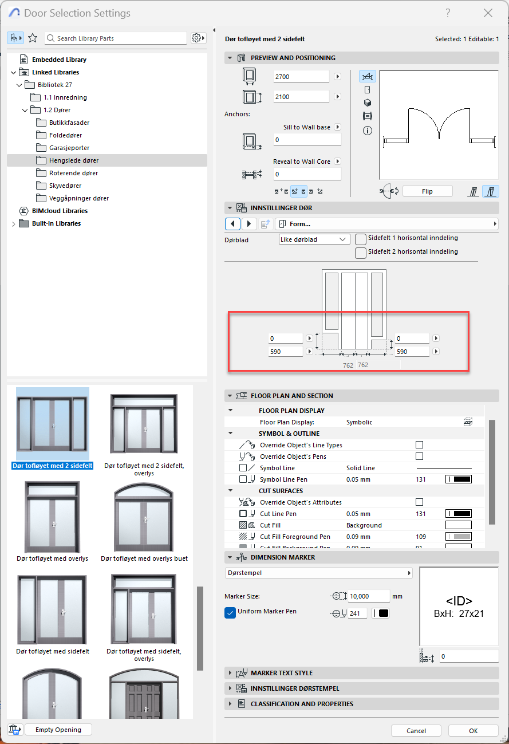509x744 pixels.
Task: Expand the Marker Text Style panel
Action: point(230,673)
